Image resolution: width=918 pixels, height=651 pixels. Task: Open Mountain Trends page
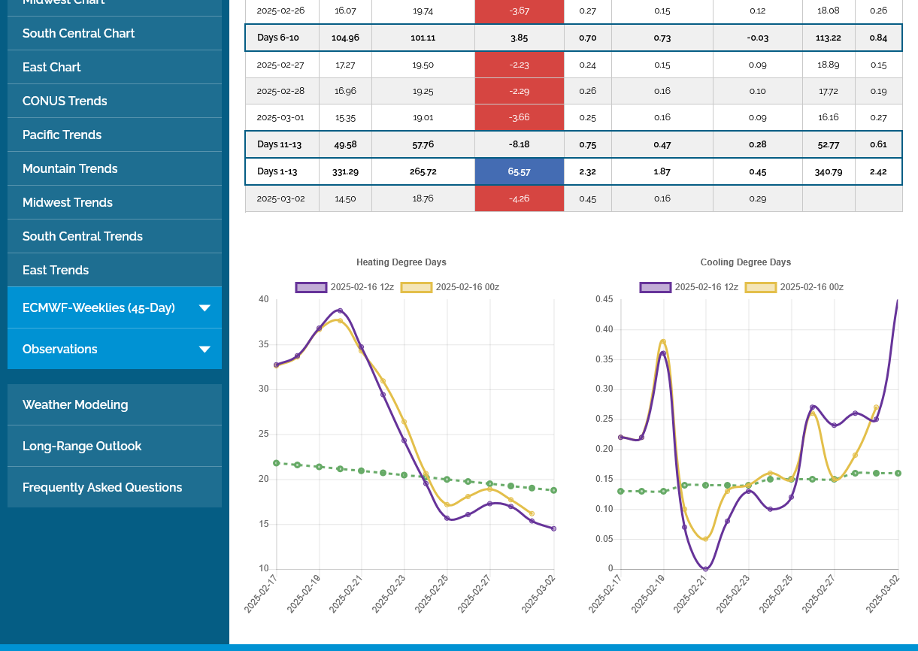(70, 168)
